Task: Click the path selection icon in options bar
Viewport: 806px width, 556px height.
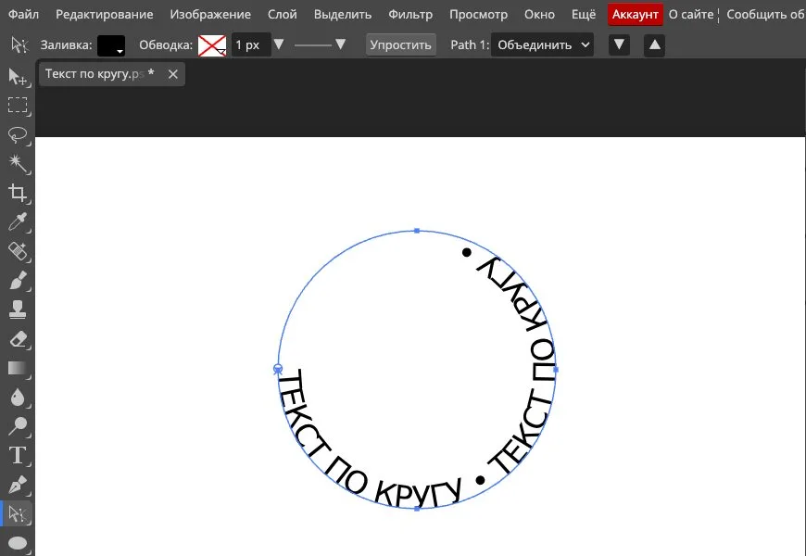Action: (19, 44)
